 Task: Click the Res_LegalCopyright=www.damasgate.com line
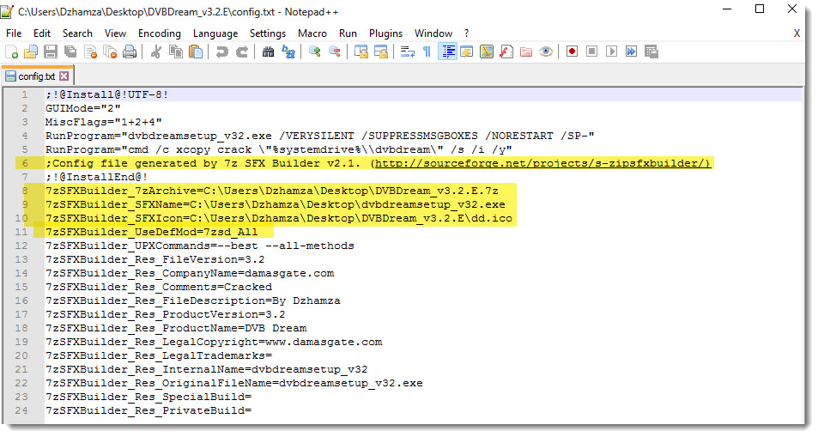click(x=214, y=342)
